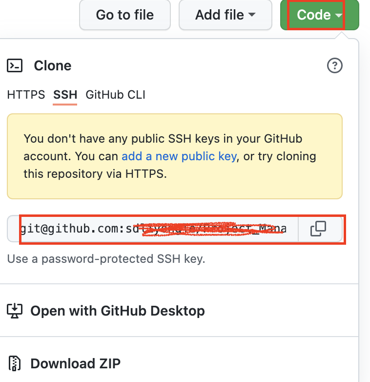
Task: Click the password-protected SSH key hint text
Action: [x=106, y=259]
